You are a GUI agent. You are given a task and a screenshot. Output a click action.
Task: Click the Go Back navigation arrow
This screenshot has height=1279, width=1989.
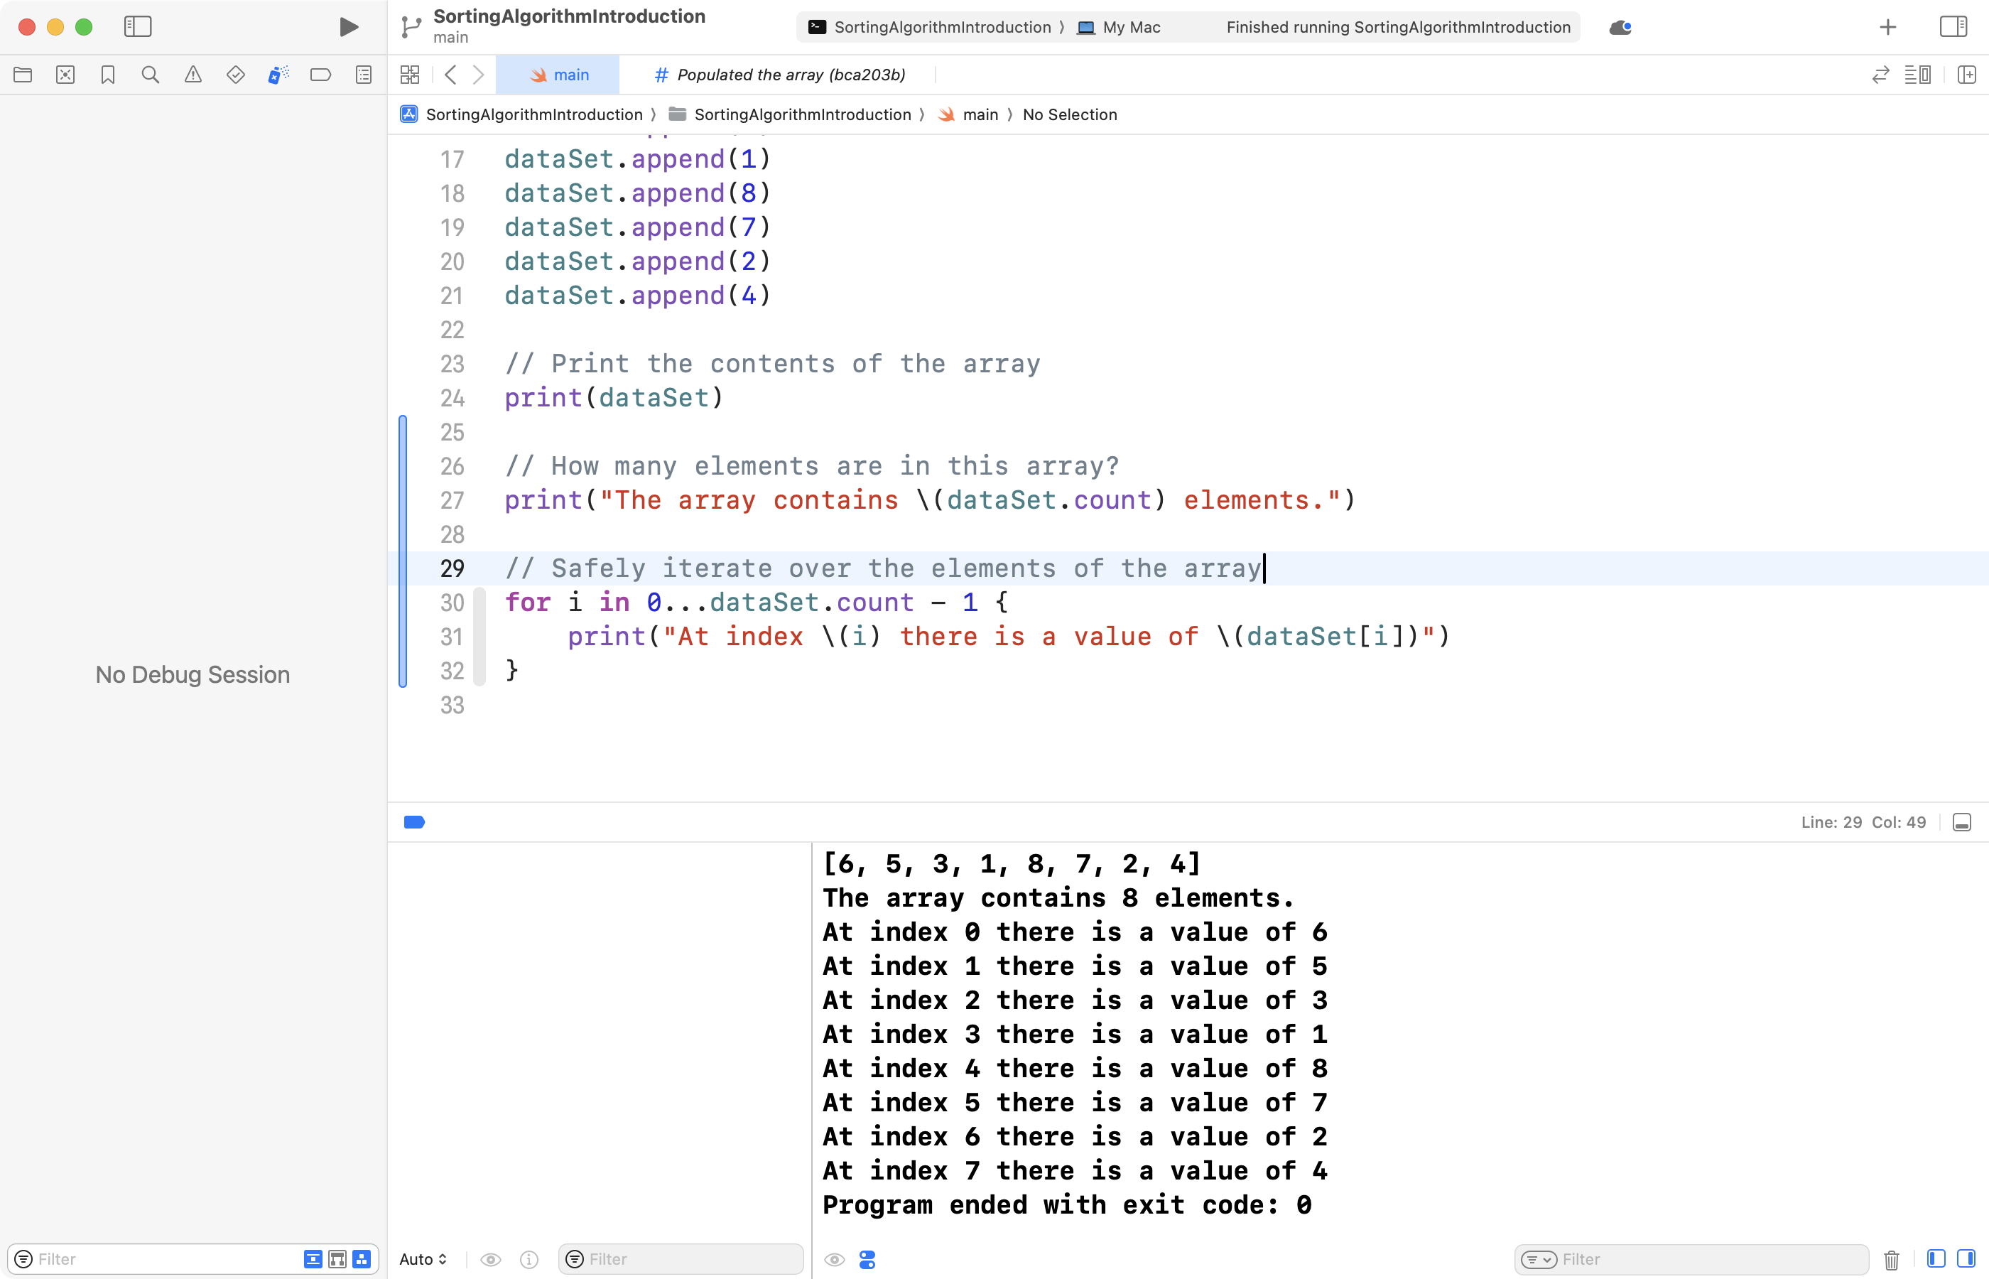450,75
